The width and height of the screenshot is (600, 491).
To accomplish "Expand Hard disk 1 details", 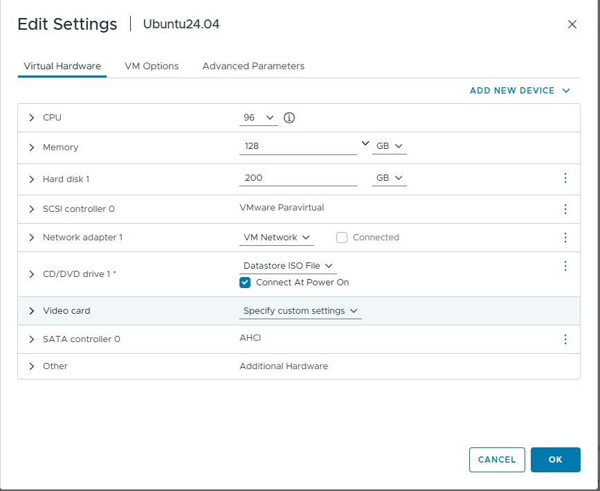I will (32, 179).
